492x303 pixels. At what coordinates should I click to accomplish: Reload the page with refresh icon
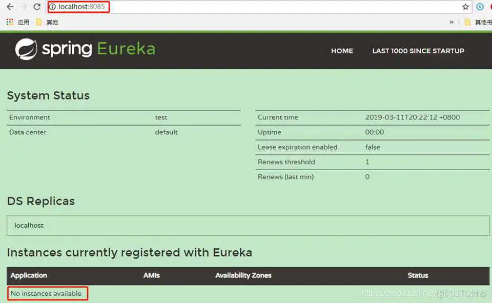[x=37, y=7]
